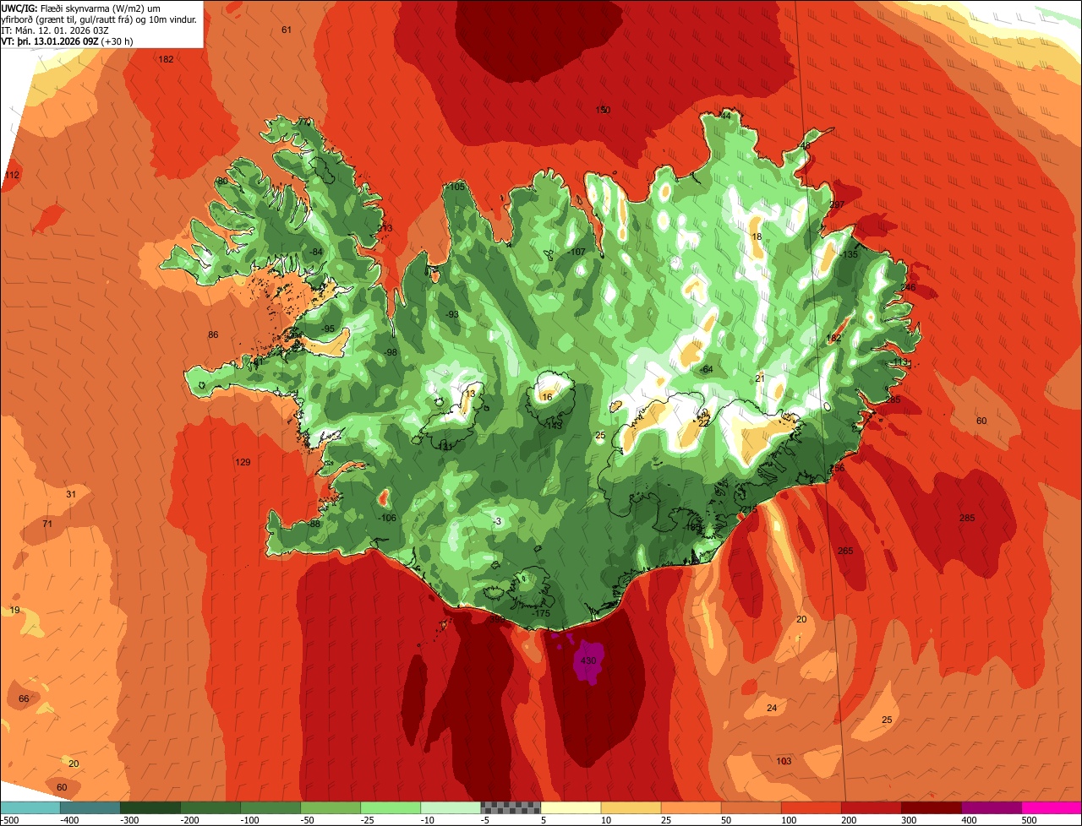Click the 61 value at the top

coord(287,30)
